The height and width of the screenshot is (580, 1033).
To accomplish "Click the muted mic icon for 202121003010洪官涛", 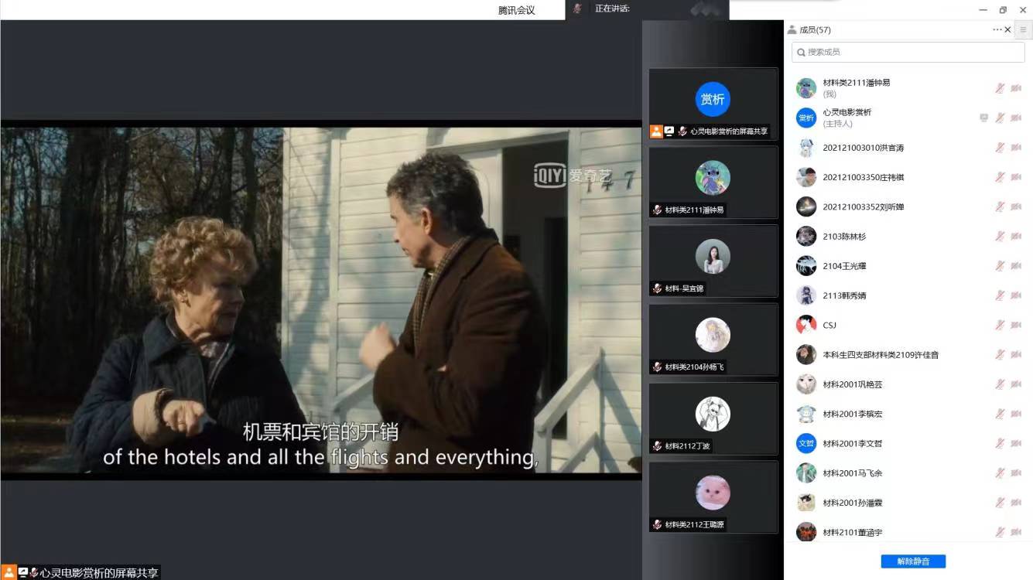I will [x=1000, y=148].
